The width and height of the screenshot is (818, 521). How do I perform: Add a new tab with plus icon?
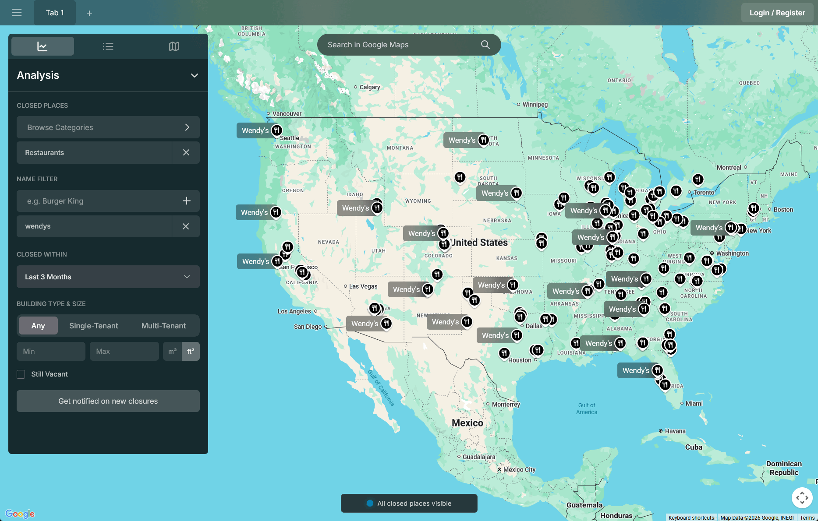(x=89, y=13)
